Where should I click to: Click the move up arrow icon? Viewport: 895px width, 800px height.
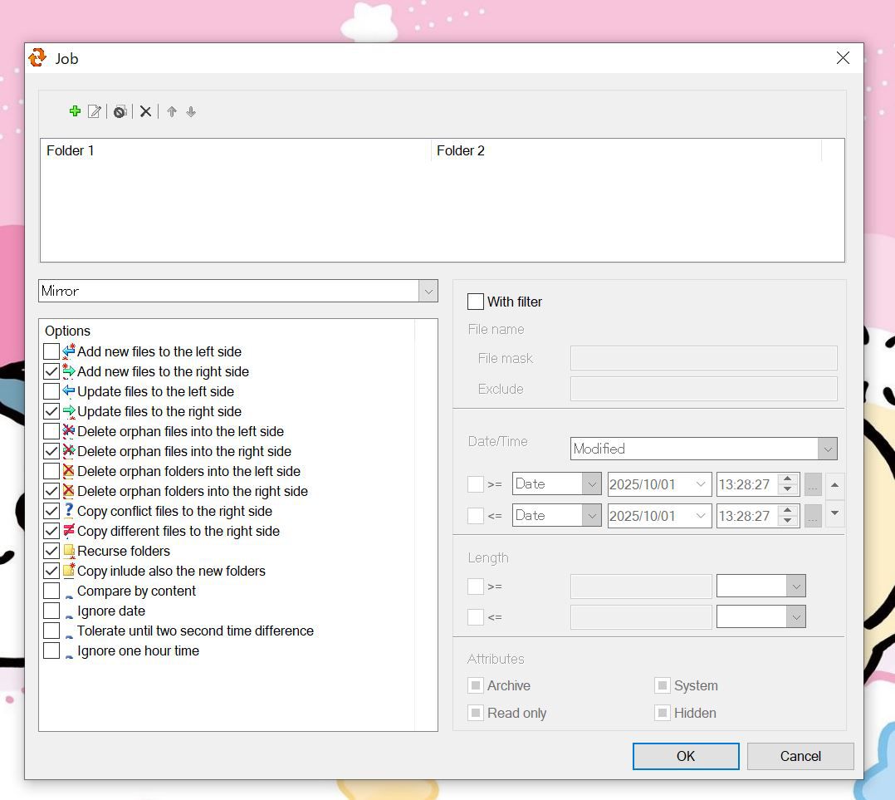(172, 111)
